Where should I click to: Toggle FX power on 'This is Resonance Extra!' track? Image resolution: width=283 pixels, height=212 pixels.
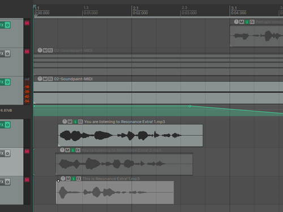coord(7,182)
